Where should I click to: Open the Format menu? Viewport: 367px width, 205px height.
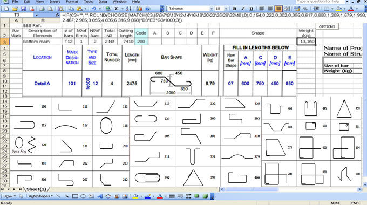coord(72,2)
